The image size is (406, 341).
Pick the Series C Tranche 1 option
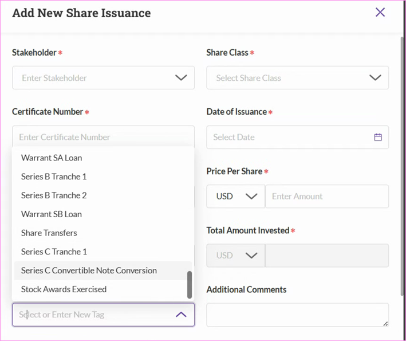click(103, 252)
